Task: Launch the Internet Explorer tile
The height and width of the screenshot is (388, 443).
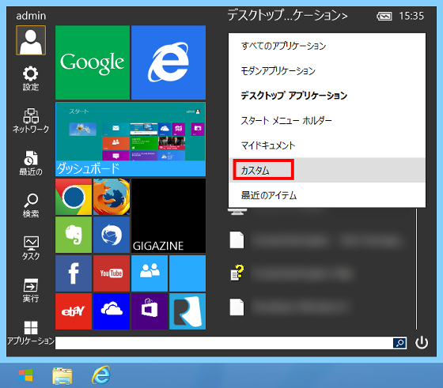Action: 168,62
